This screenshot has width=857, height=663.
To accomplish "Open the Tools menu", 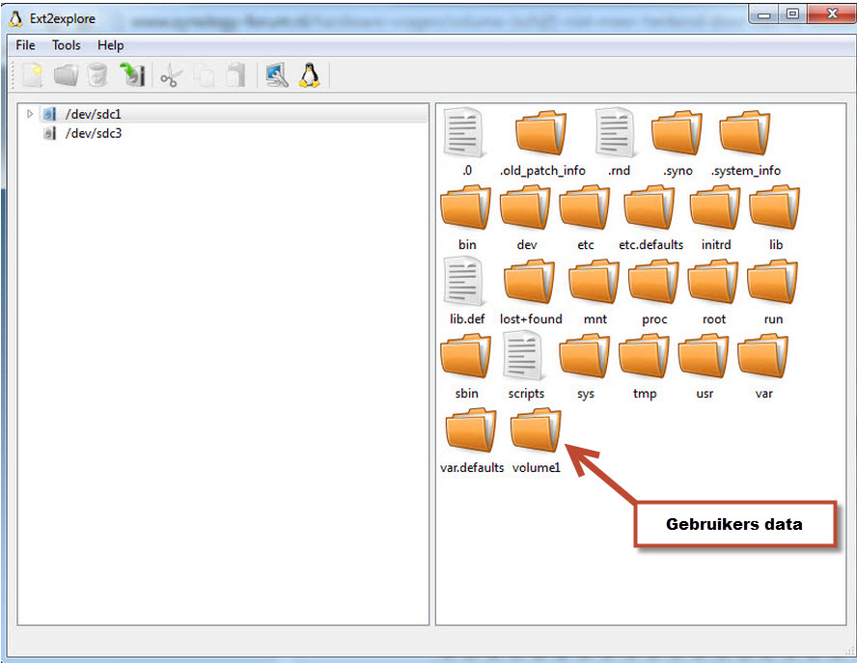I will point(67,45).
